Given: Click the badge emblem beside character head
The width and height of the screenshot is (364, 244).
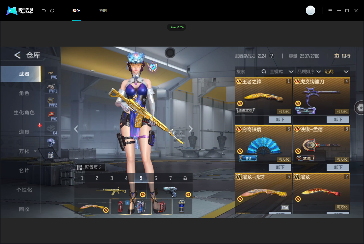Looking at the screenshot, I should point(153,67).
